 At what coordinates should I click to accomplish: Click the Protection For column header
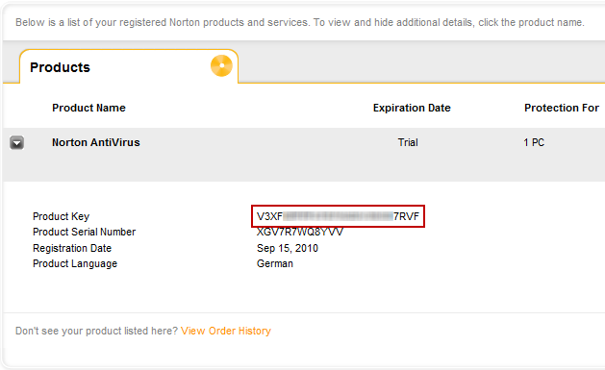tap(562, 108)
